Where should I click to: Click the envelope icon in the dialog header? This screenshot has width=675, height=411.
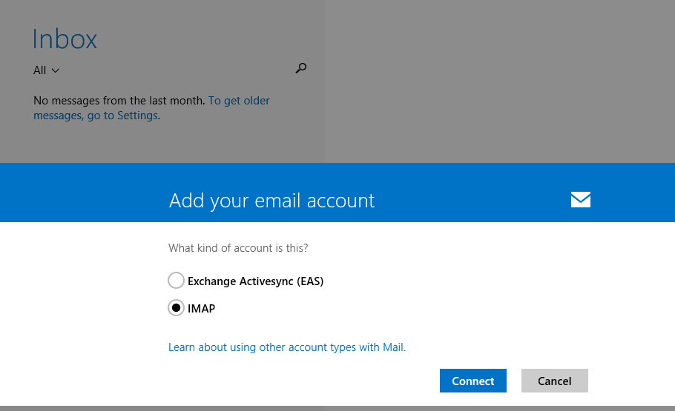pyautogui.click(x=580, y=199)
